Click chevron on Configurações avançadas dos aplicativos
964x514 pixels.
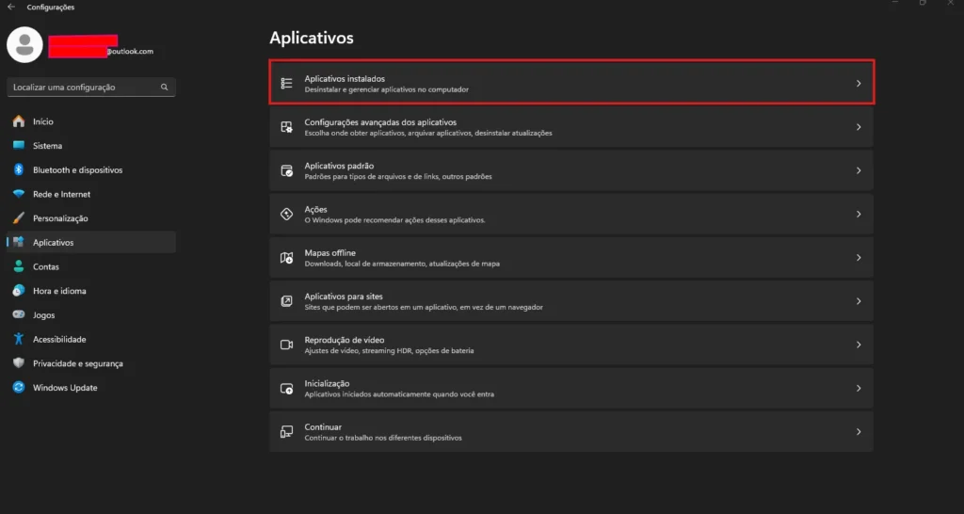tap(859, 127)
